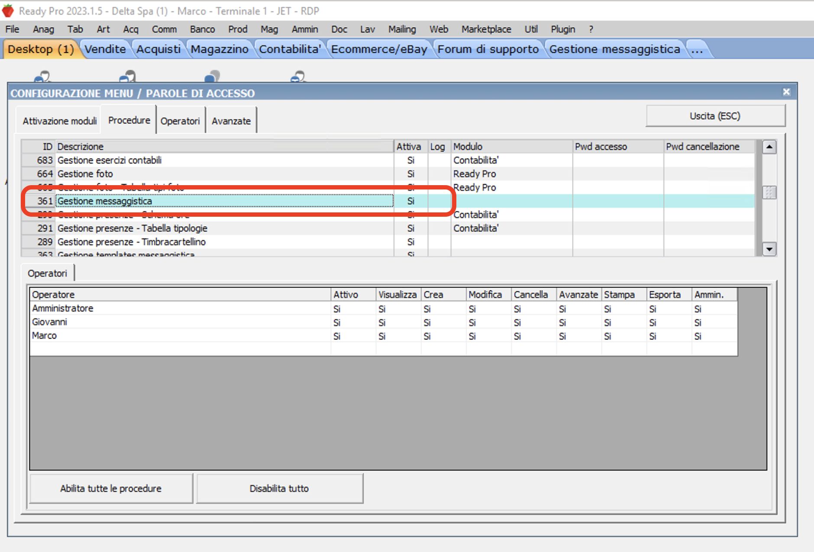Image resolution: width=814 pixels, height=552 pixels.
Task: Select the Attivazione moduli tab
Action: pos(60,121)
